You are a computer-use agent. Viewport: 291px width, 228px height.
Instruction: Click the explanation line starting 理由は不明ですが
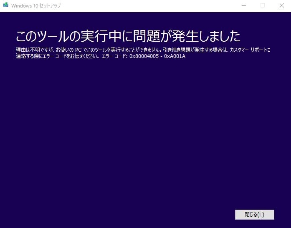[x=143, y=50]
